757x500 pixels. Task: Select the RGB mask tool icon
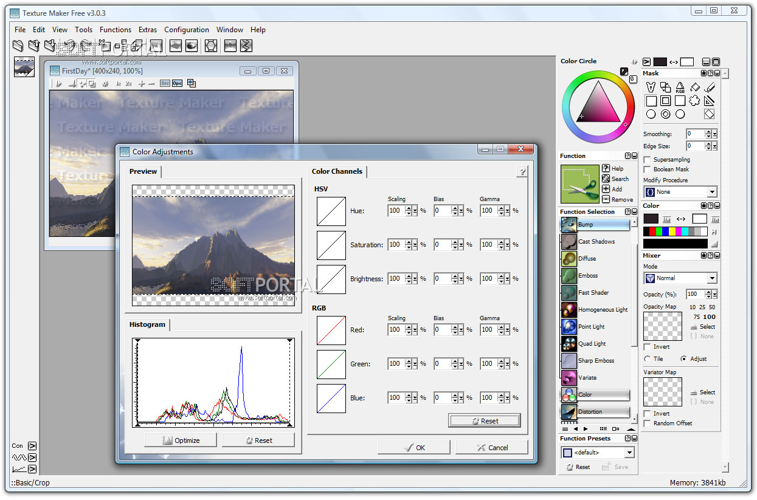tap(680, 87)
